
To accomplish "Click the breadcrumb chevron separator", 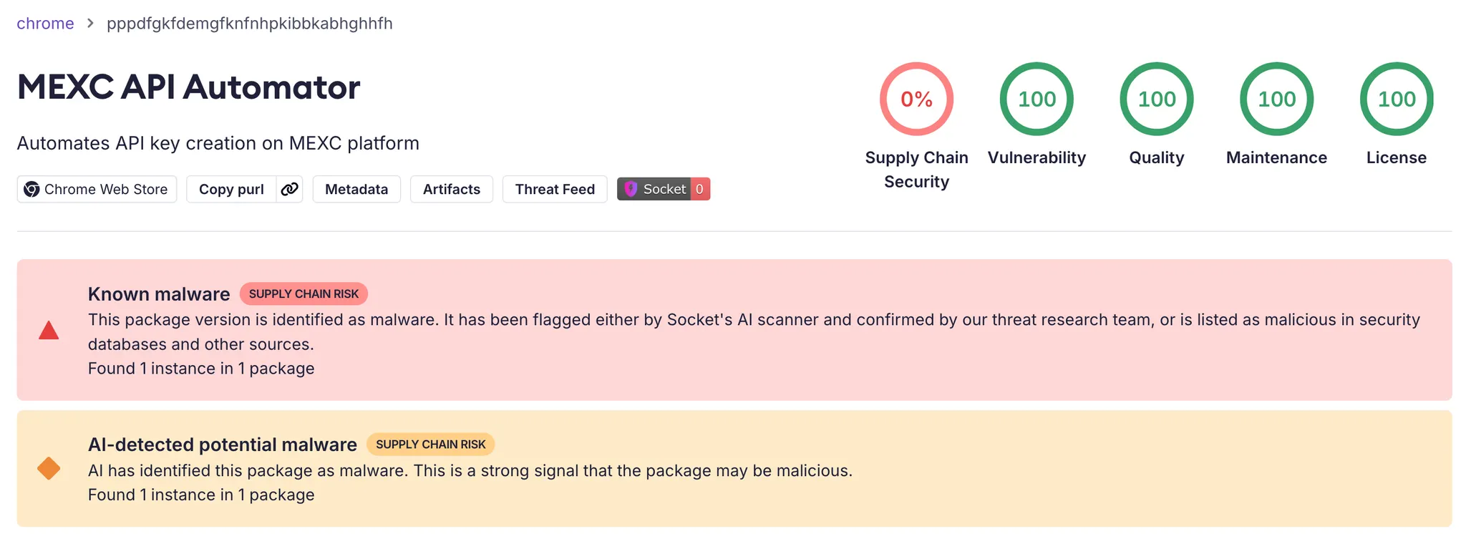I will (90, 24).
